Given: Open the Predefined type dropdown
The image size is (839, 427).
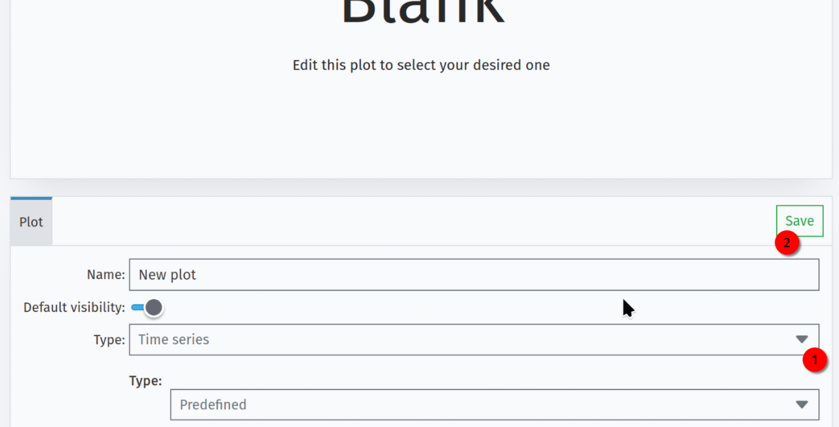Looking at the screenshot, I should [494, 405].
